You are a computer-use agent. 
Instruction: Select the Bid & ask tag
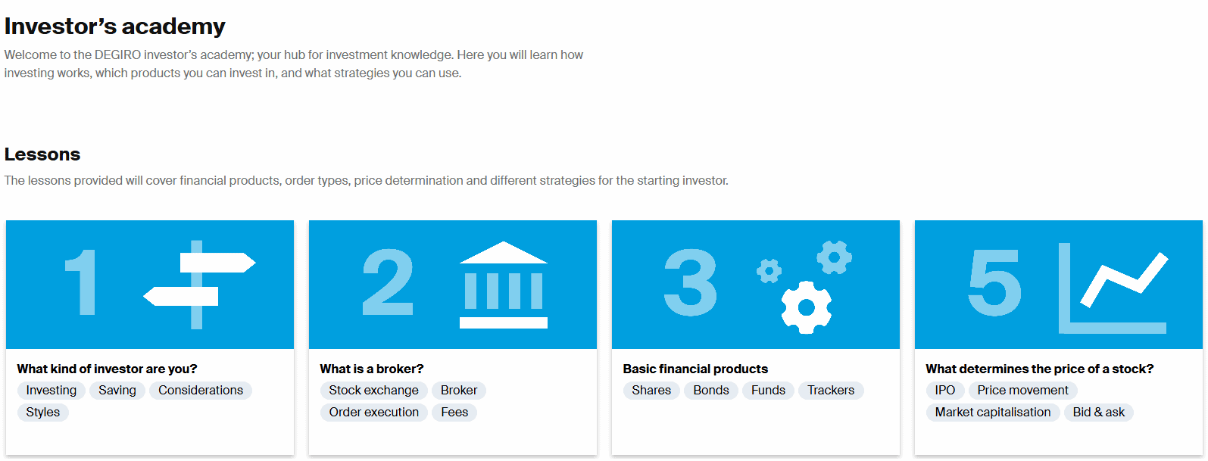pyautogui.click(x=1098, y=413)
